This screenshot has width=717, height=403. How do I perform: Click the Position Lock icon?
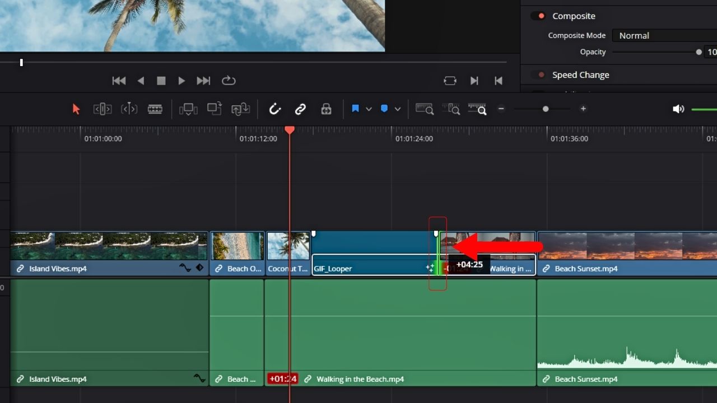[x=326, y=109]
